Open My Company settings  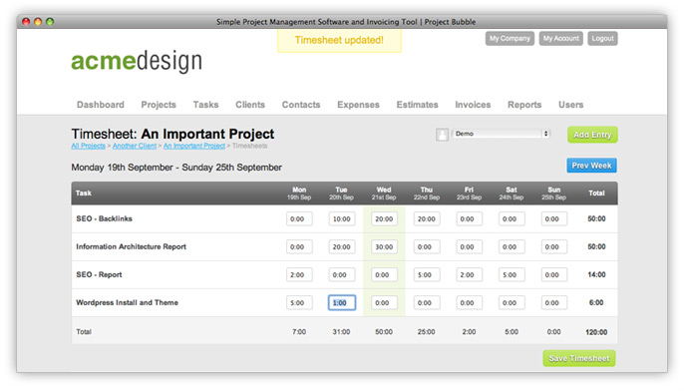tap(510, 38)
